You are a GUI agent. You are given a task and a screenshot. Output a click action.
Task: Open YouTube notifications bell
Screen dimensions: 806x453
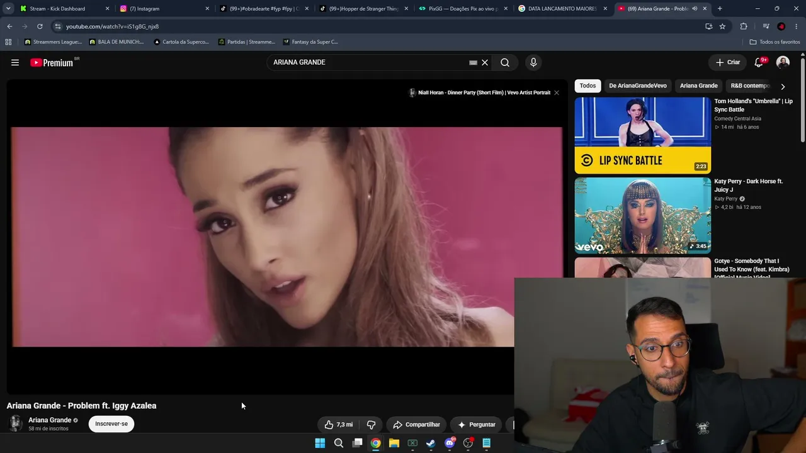[x=759, y=62]
